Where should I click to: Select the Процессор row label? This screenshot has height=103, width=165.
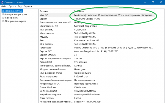pos(45,48)
